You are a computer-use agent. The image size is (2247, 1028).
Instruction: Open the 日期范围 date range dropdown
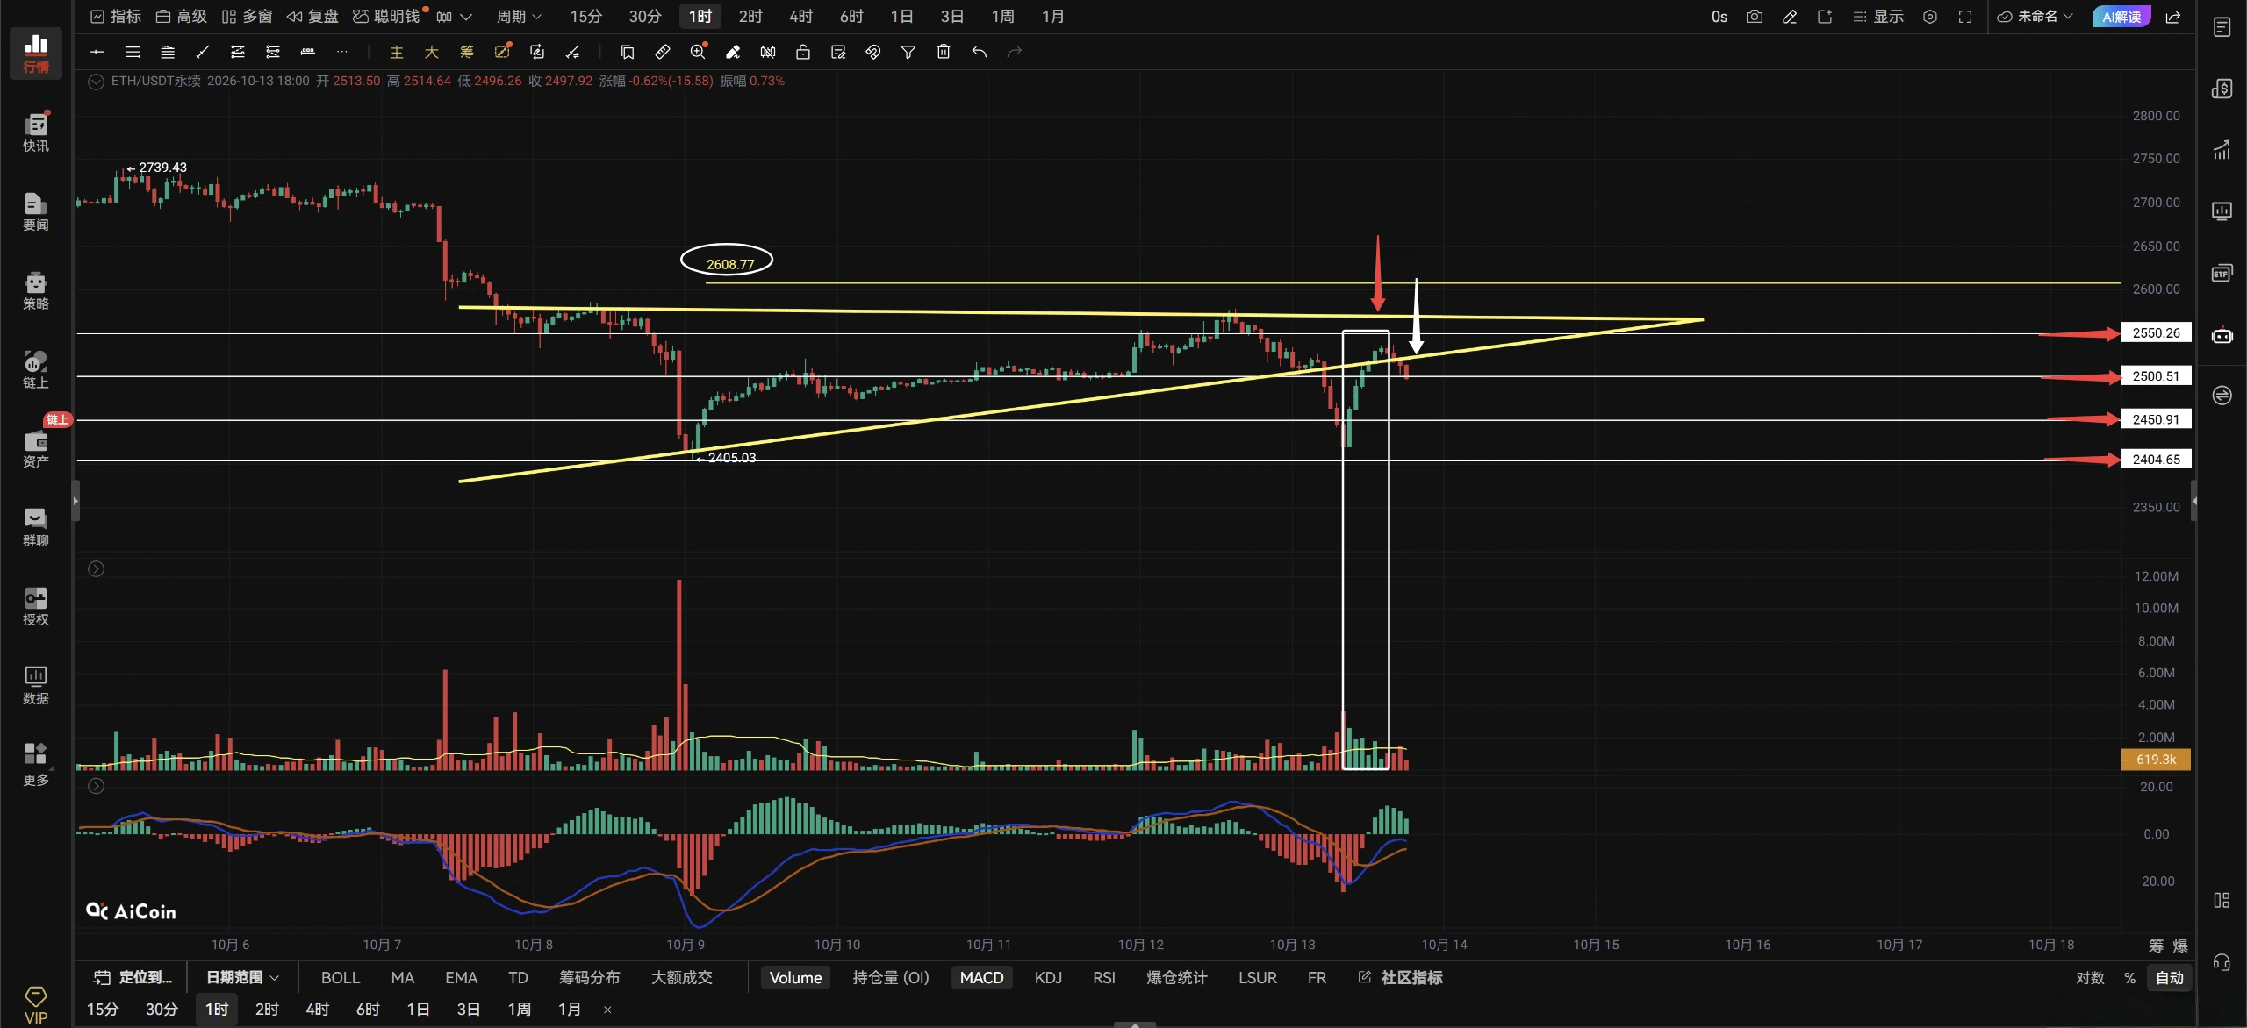[242, 977]
